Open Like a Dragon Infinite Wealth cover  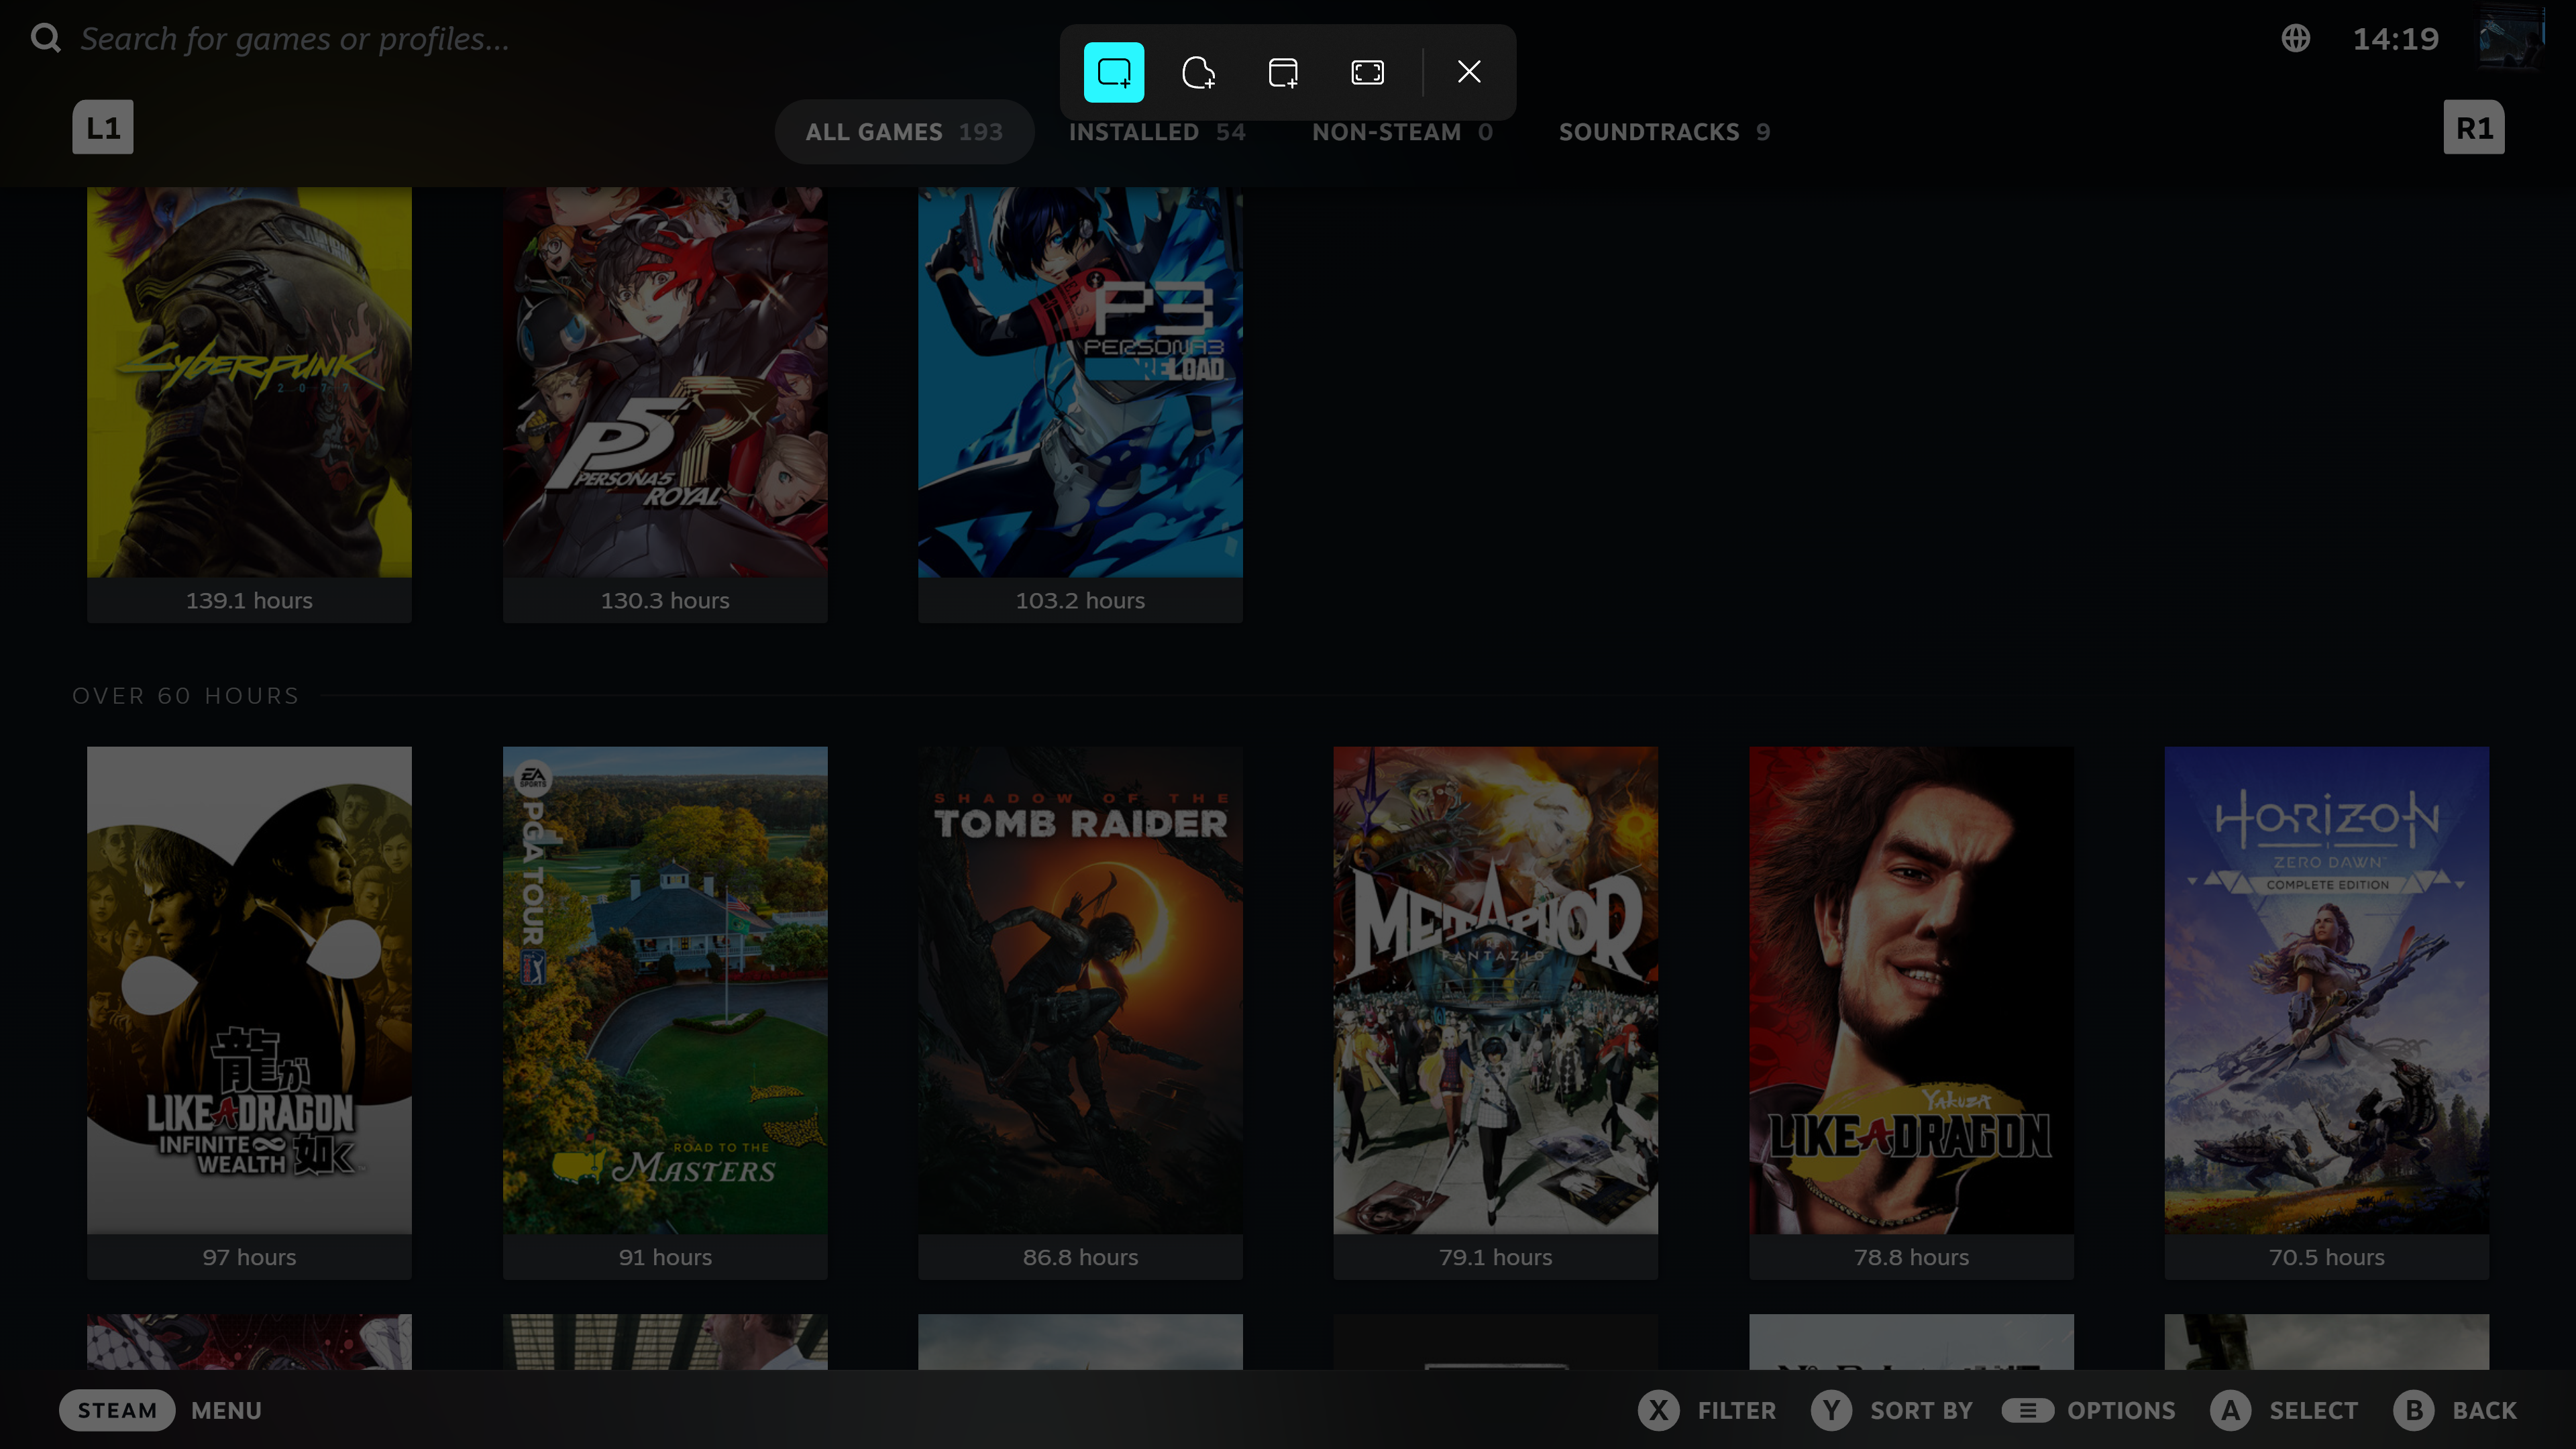[x=249, y=990]
